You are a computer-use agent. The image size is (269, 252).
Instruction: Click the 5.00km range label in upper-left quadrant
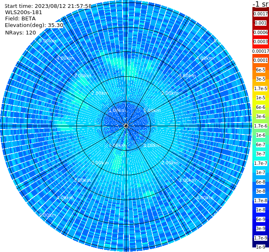pos(47,41)
